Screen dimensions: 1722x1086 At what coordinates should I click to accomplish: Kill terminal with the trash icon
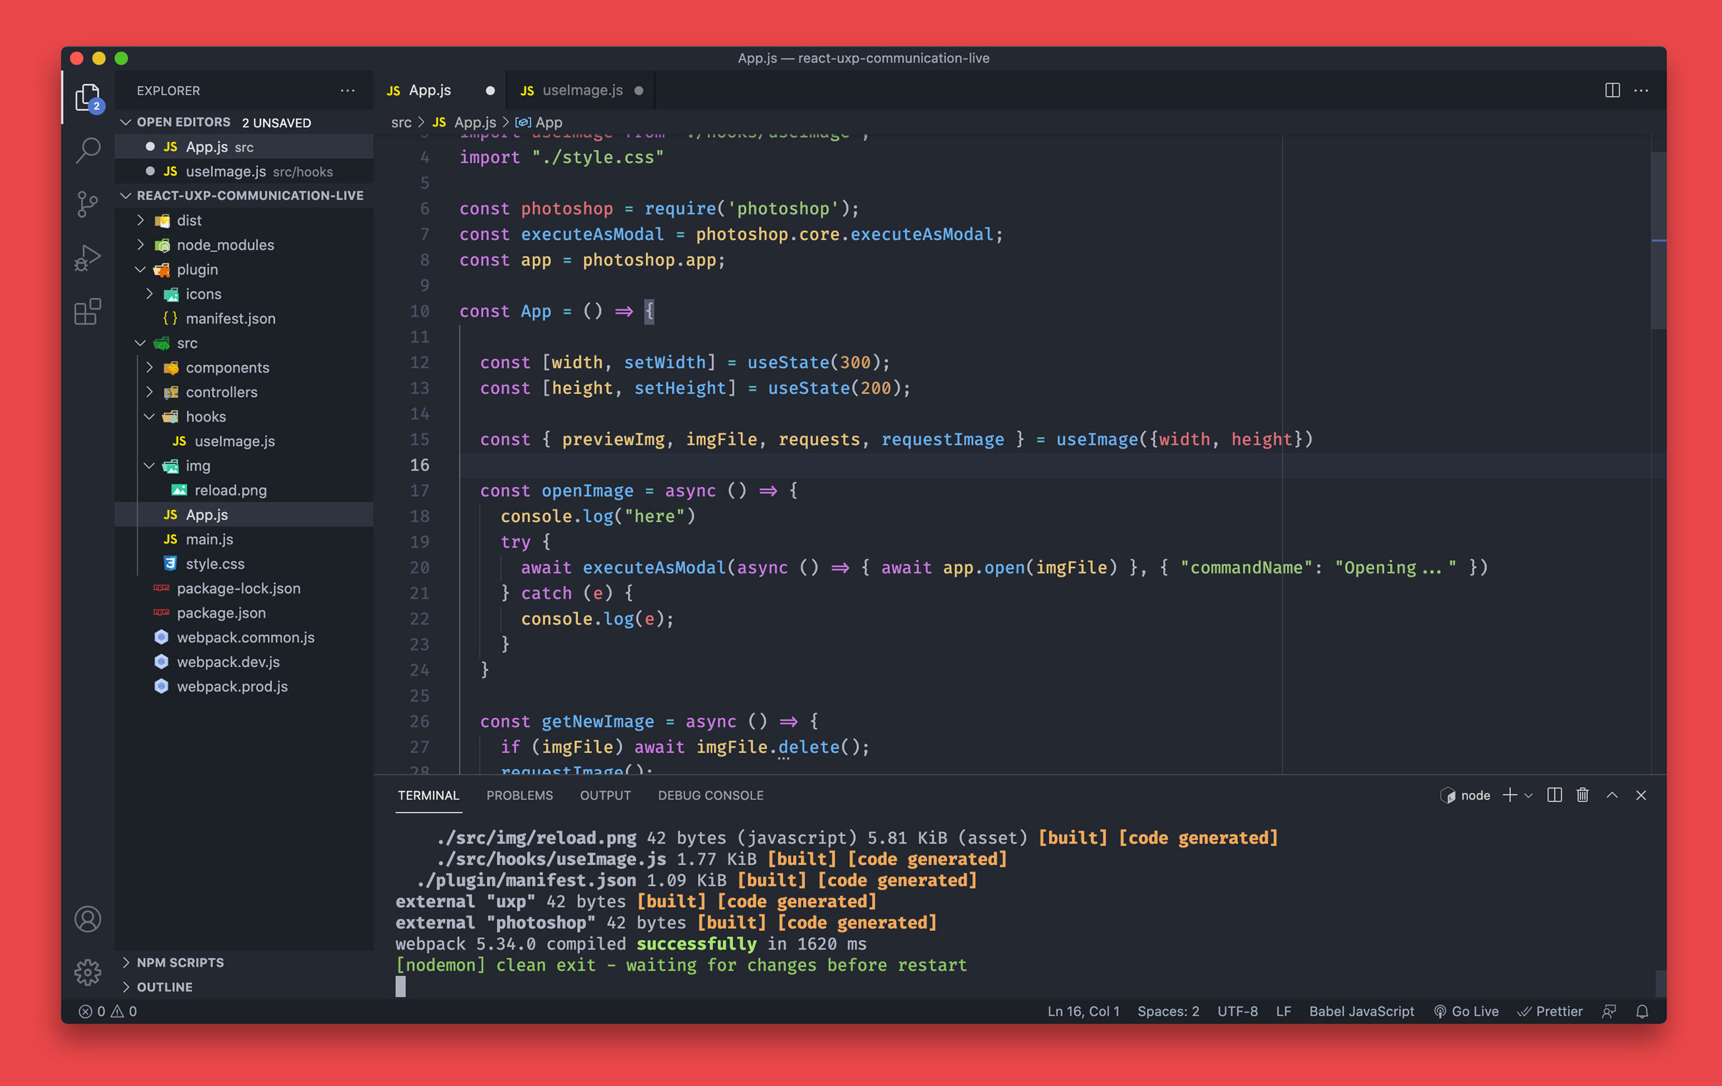1583,795
